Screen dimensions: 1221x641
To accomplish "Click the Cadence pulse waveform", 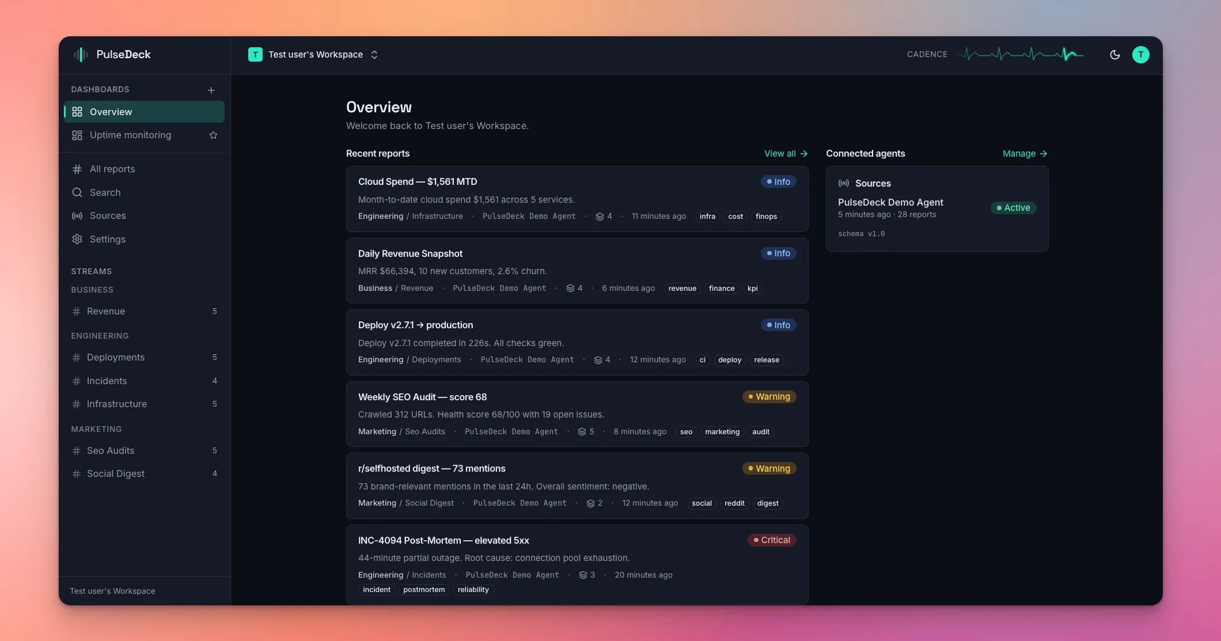I will [1020, 54].
